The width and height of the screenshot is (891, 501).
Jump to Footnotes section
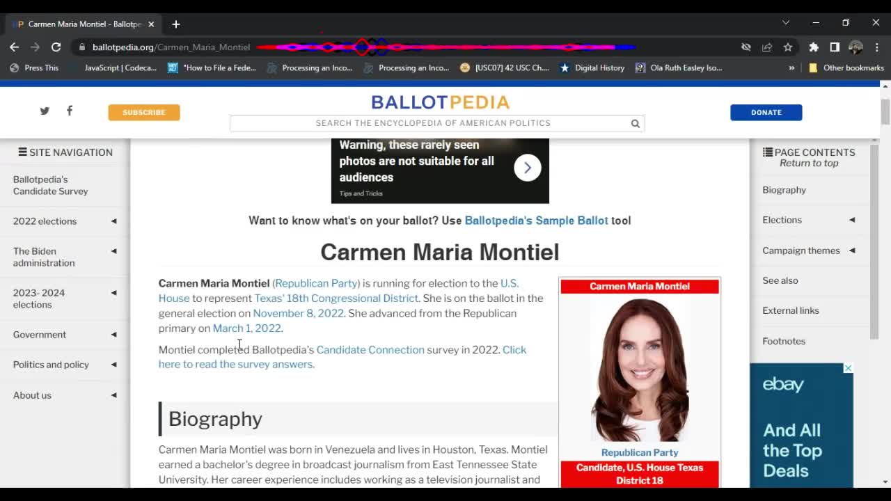[x=784, y=341]
